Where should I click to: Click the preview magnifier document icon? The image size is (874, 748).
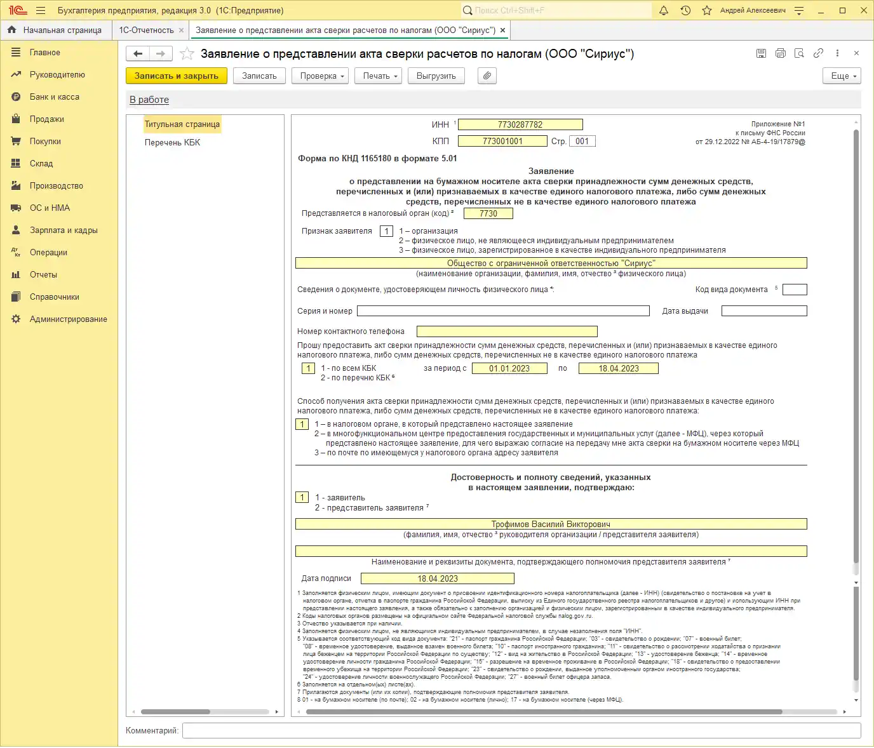(800, 53)
